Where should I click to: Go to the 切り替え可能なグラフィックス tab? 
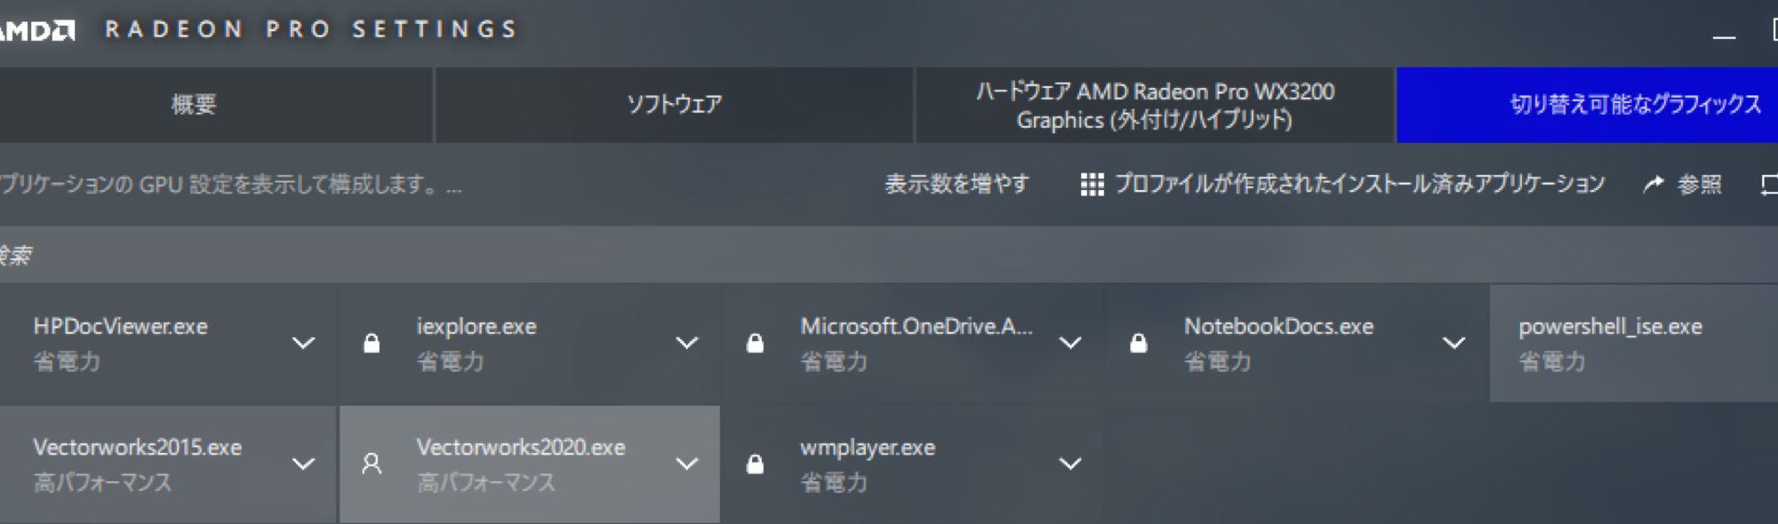click(1588, 105)
